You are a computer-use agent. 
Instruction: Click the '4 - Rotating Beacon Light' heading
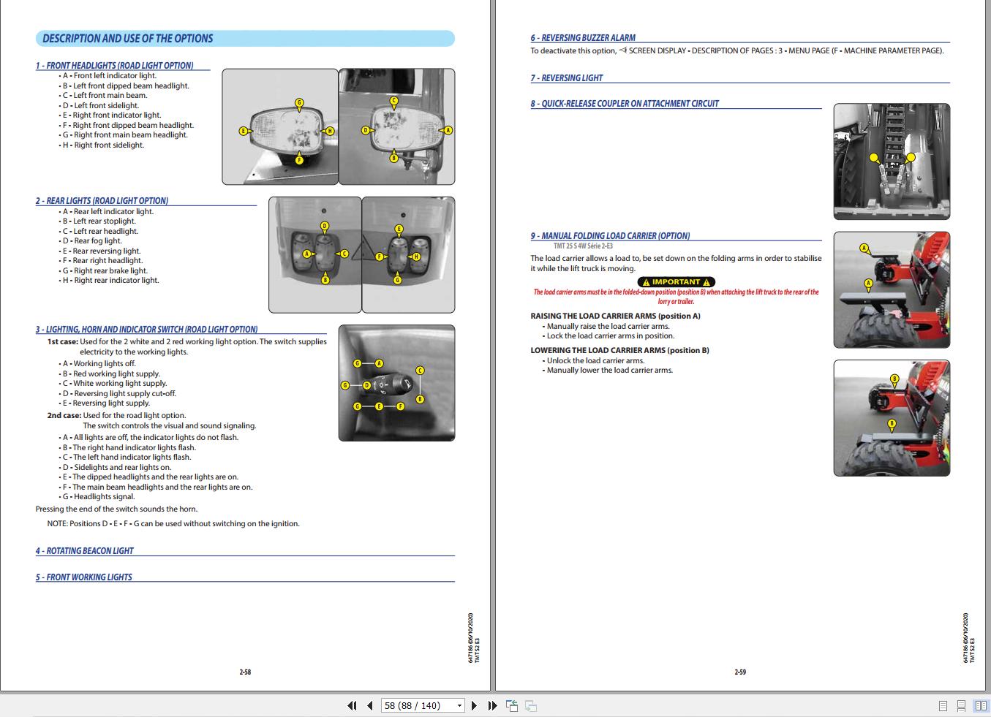pyautogui.click(x=85, y=551)
